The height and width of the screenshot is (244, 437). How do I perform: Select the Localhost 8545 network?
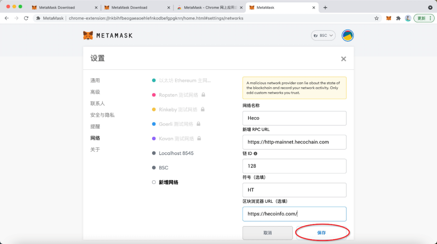[172, 153]
